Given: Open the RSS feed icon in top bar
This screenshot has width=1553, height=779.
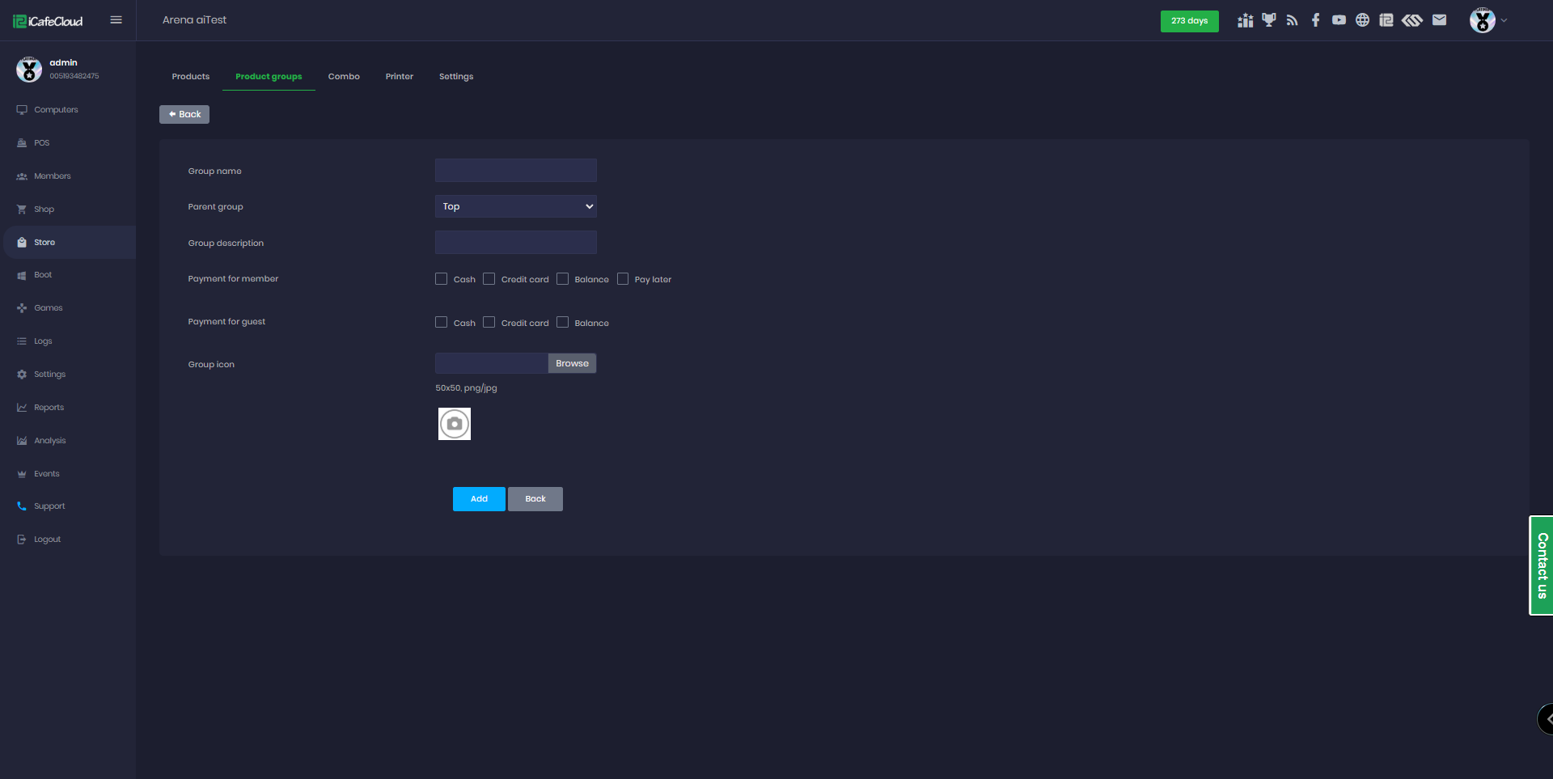Looking at the screenshot, I should [1291, 20].
